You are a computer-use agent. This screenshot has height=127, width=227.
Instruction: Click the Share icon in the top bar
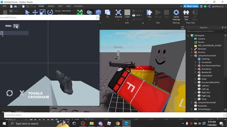click(209, 6)
